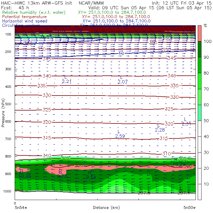
Task: Click the '700' pressure axis label
Action: (x=8, y=139)
